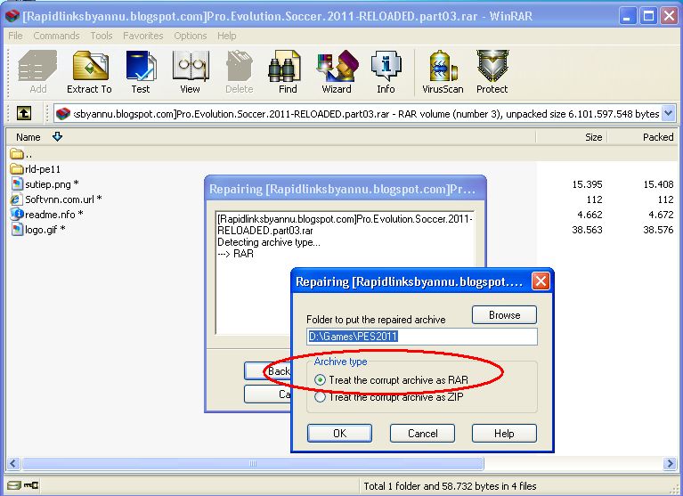683x496 pixels.
Task: Select the file name sutiep.png
Action: point(48,184)
